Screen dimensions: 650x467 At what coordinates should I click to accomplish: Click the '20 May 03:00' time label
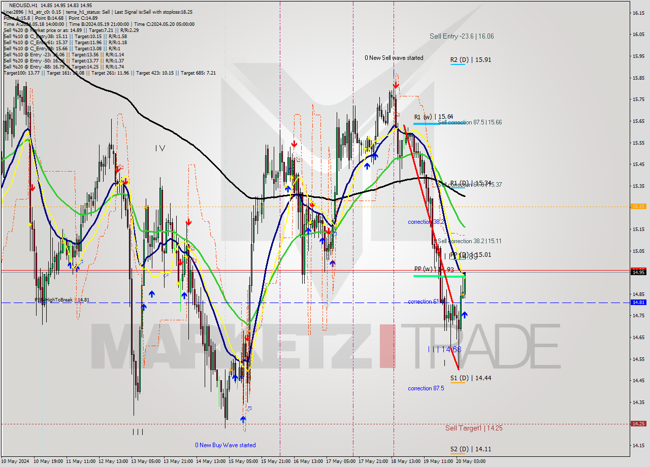point(471,461)
